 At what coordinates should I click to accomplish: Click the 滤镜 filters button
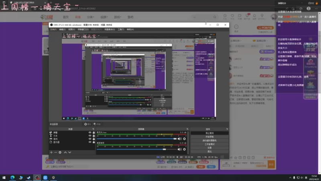[x=97, y=124]
